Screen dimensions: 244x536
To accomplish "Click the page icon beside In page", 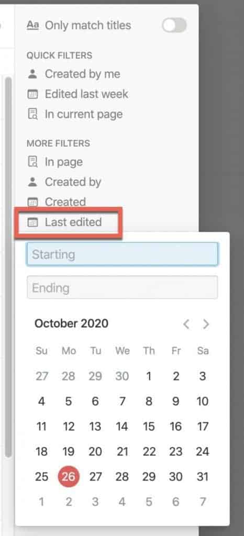I will tap(32, 162).
